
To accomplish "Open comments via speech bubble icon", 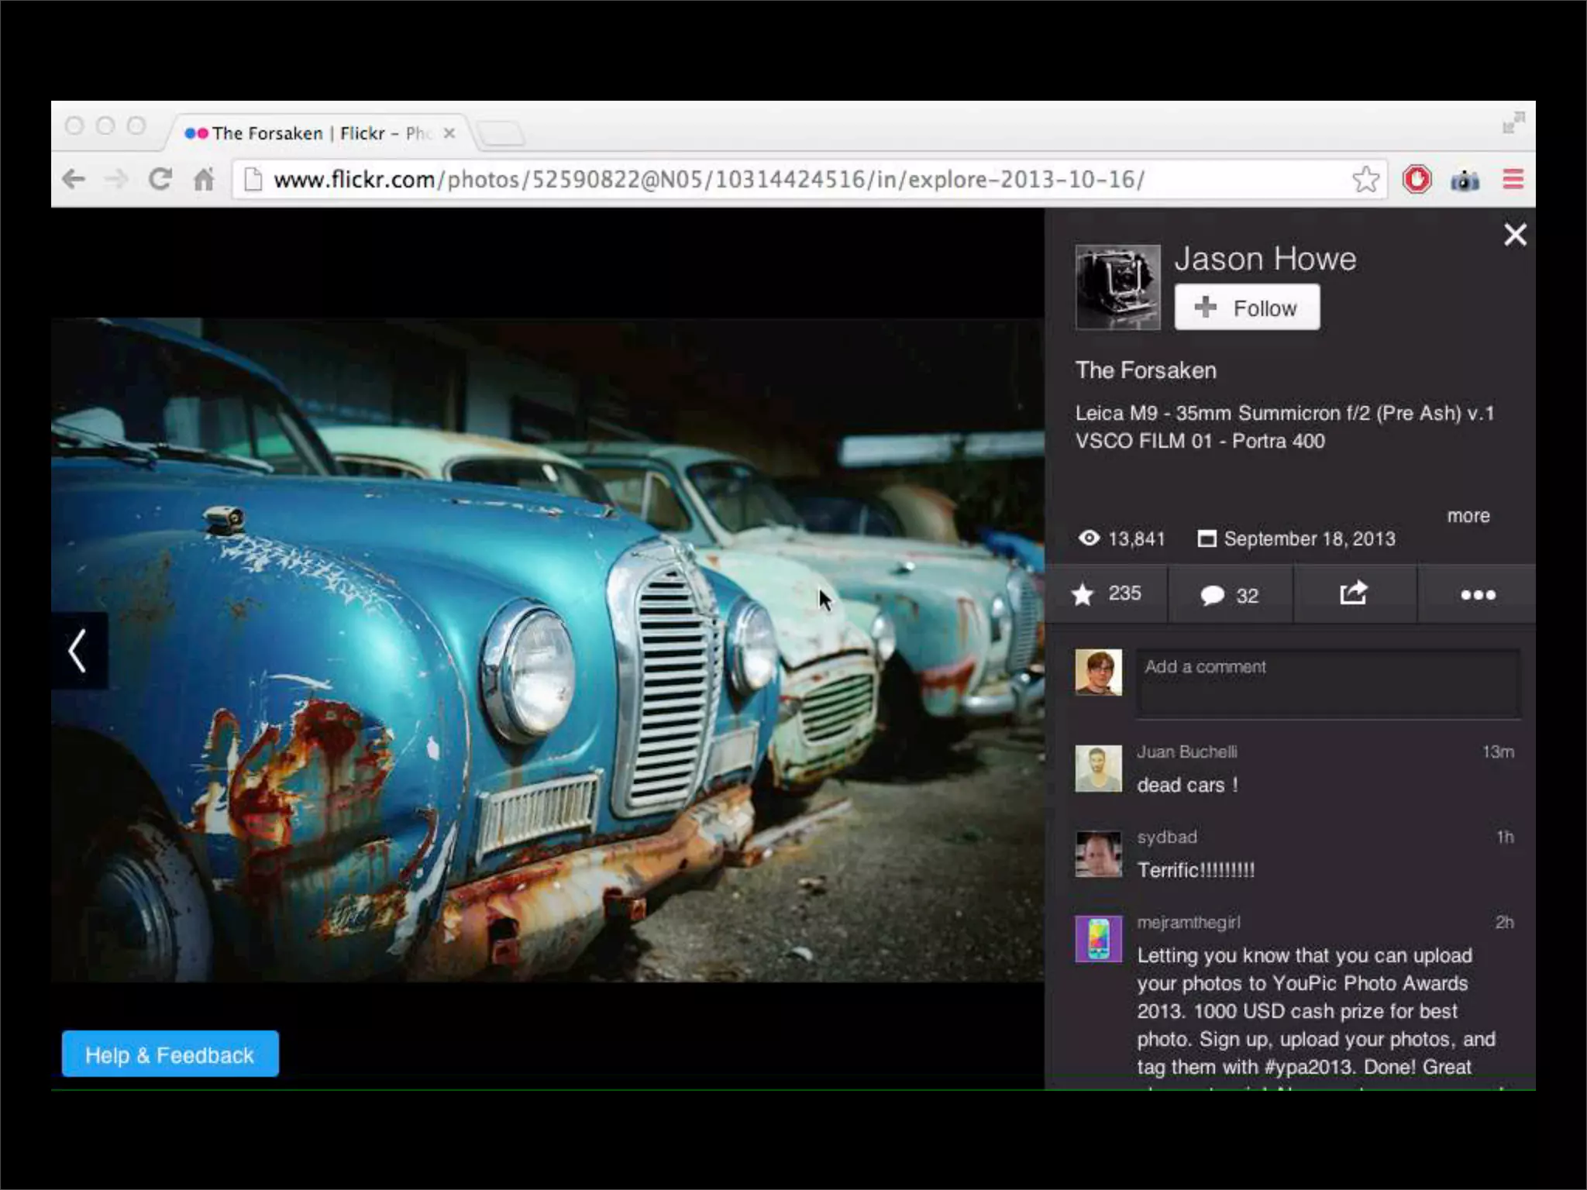I will point(1212,595).
